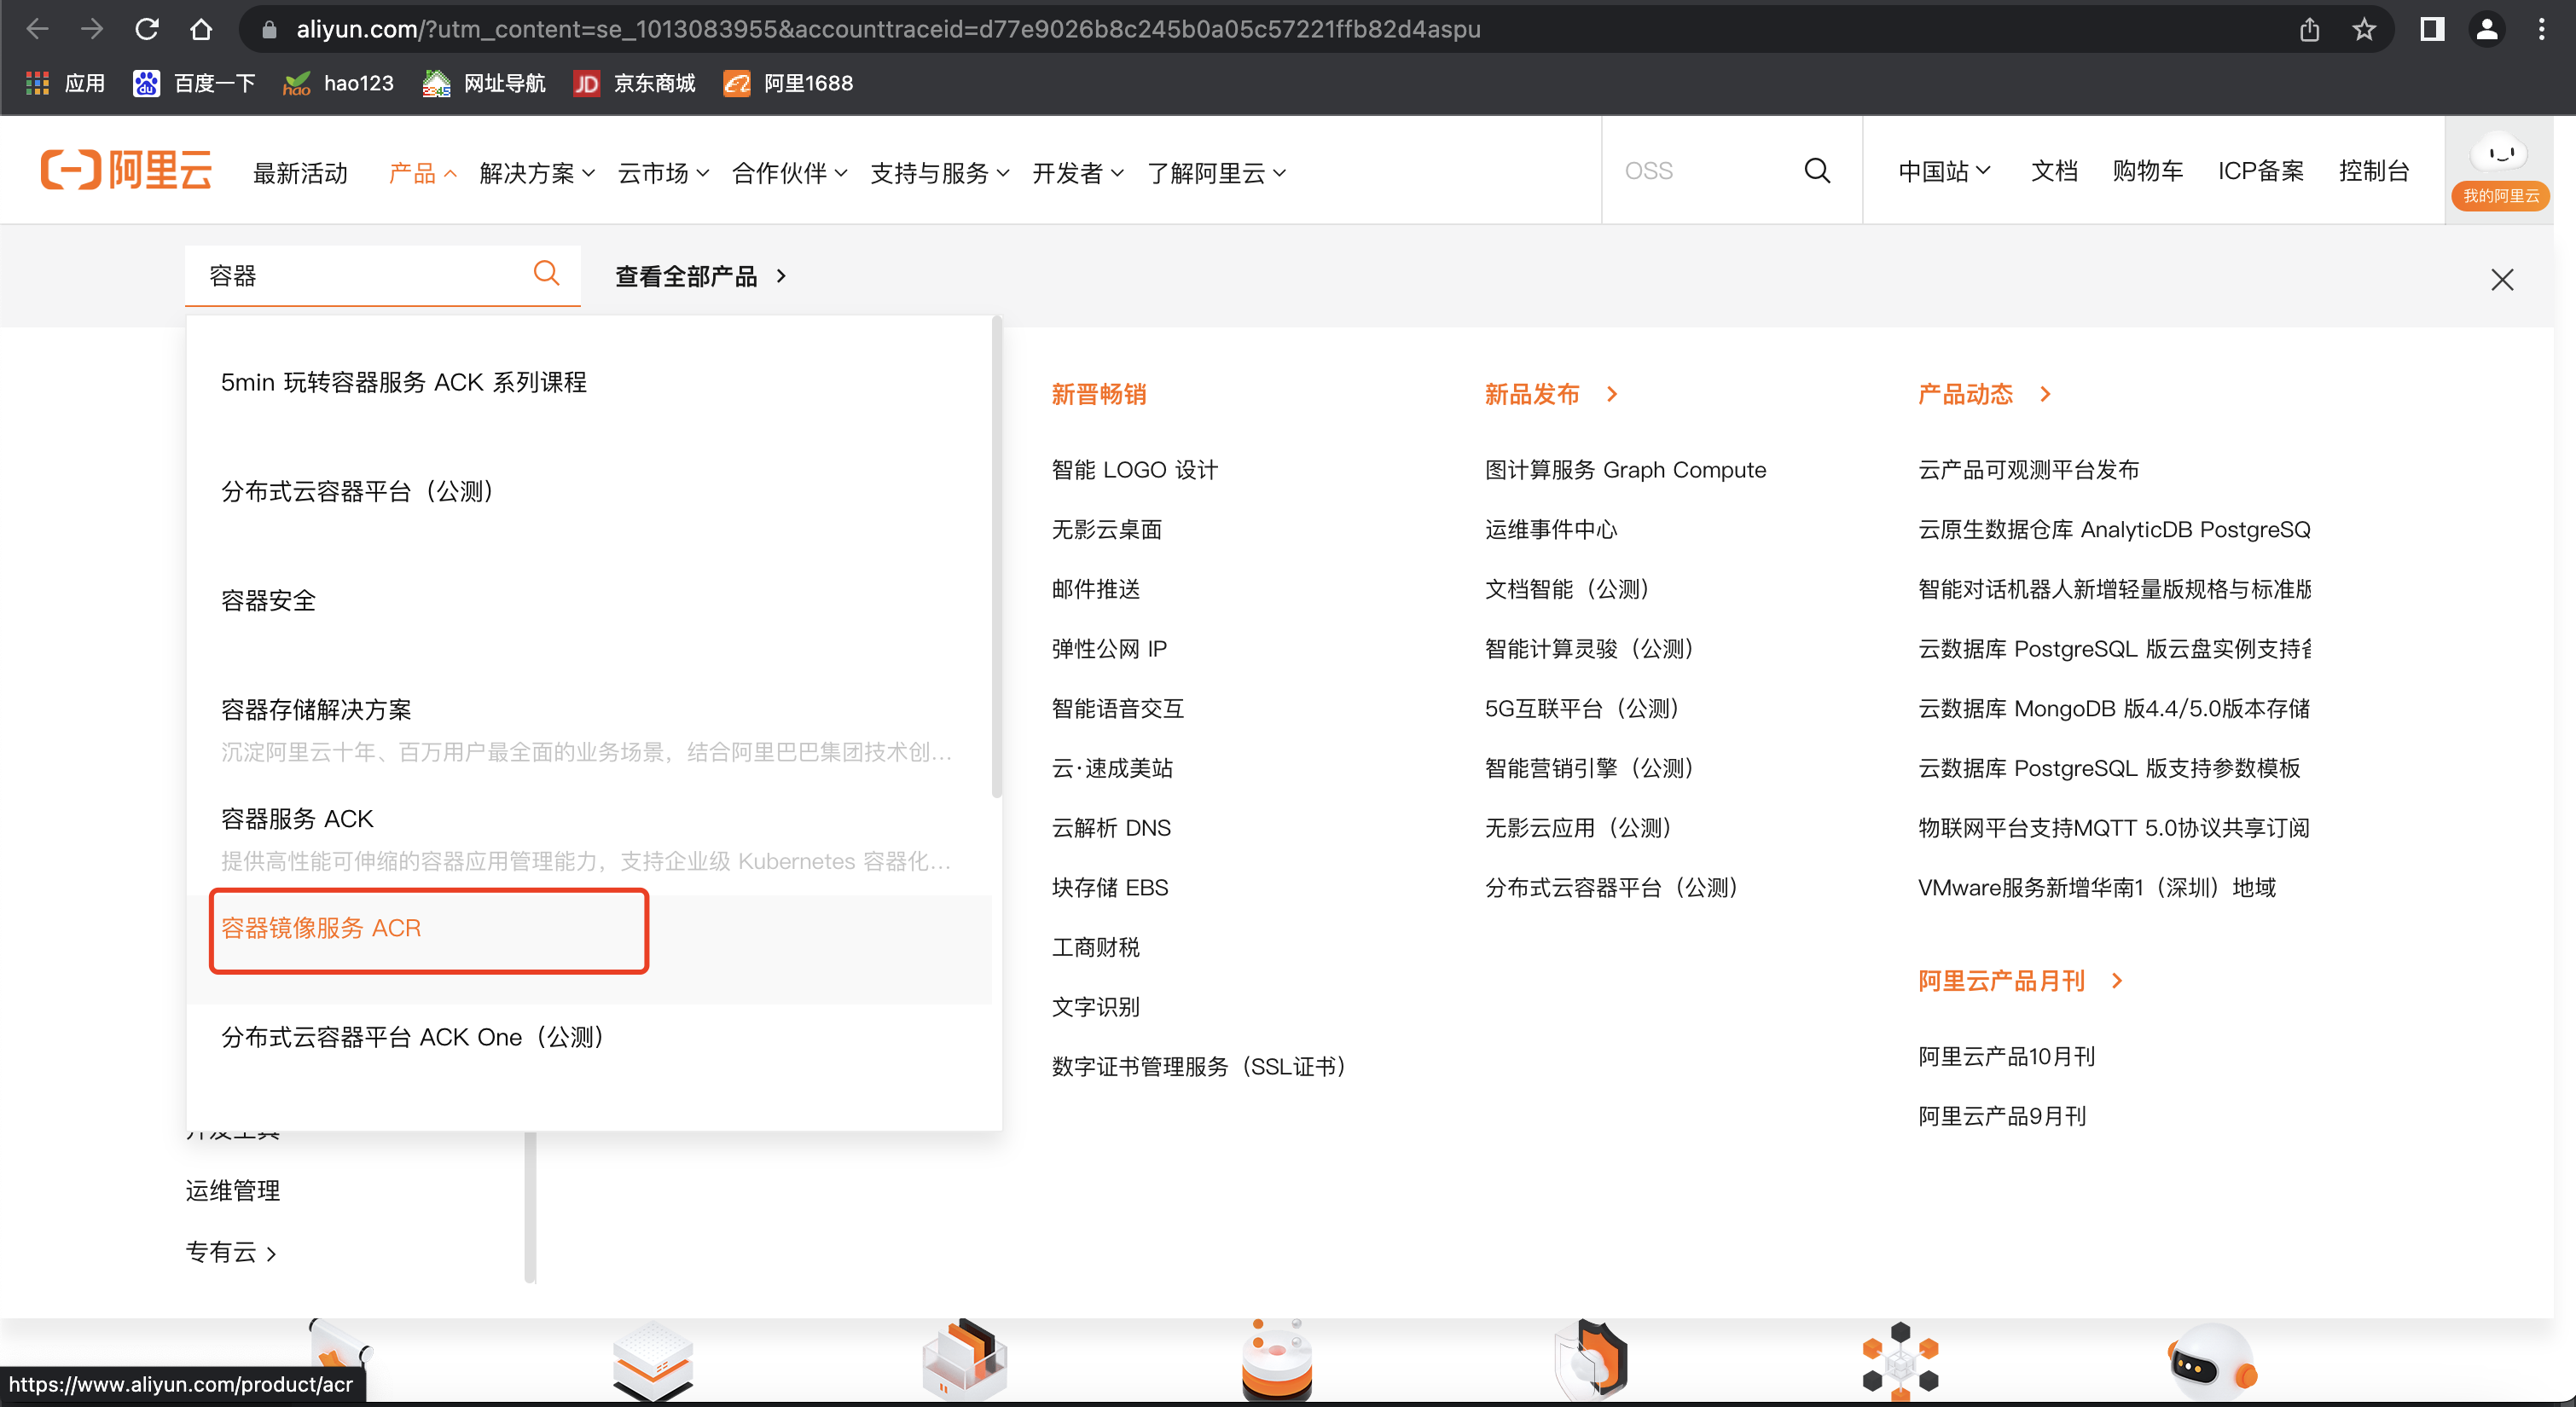Expand the 解决方案 dropdown
Viewport: 2576px width, 1407px height.
(x=537, y=173)
